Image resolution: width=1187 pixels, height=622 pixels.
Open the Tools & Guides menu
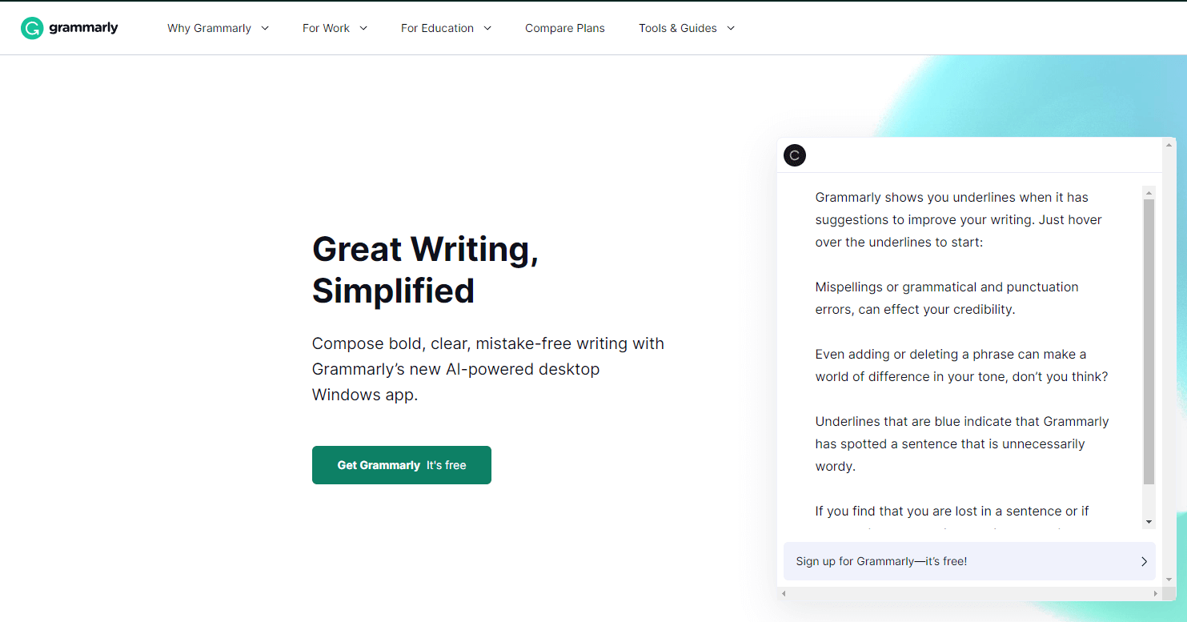678,28
